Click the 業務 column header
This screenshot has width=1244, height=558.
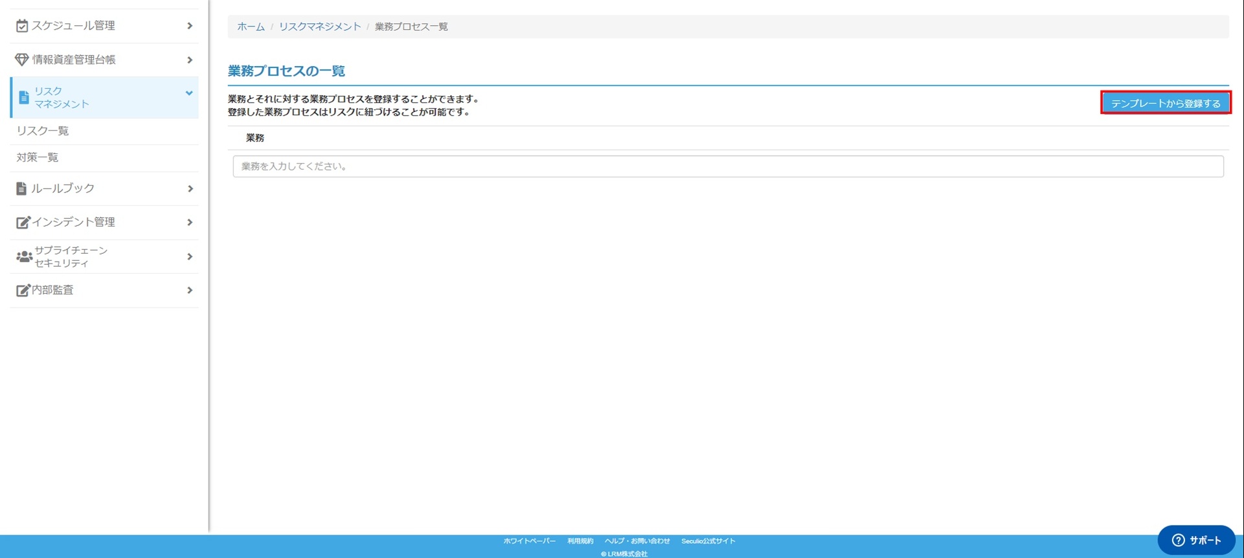tap(255, 138)
